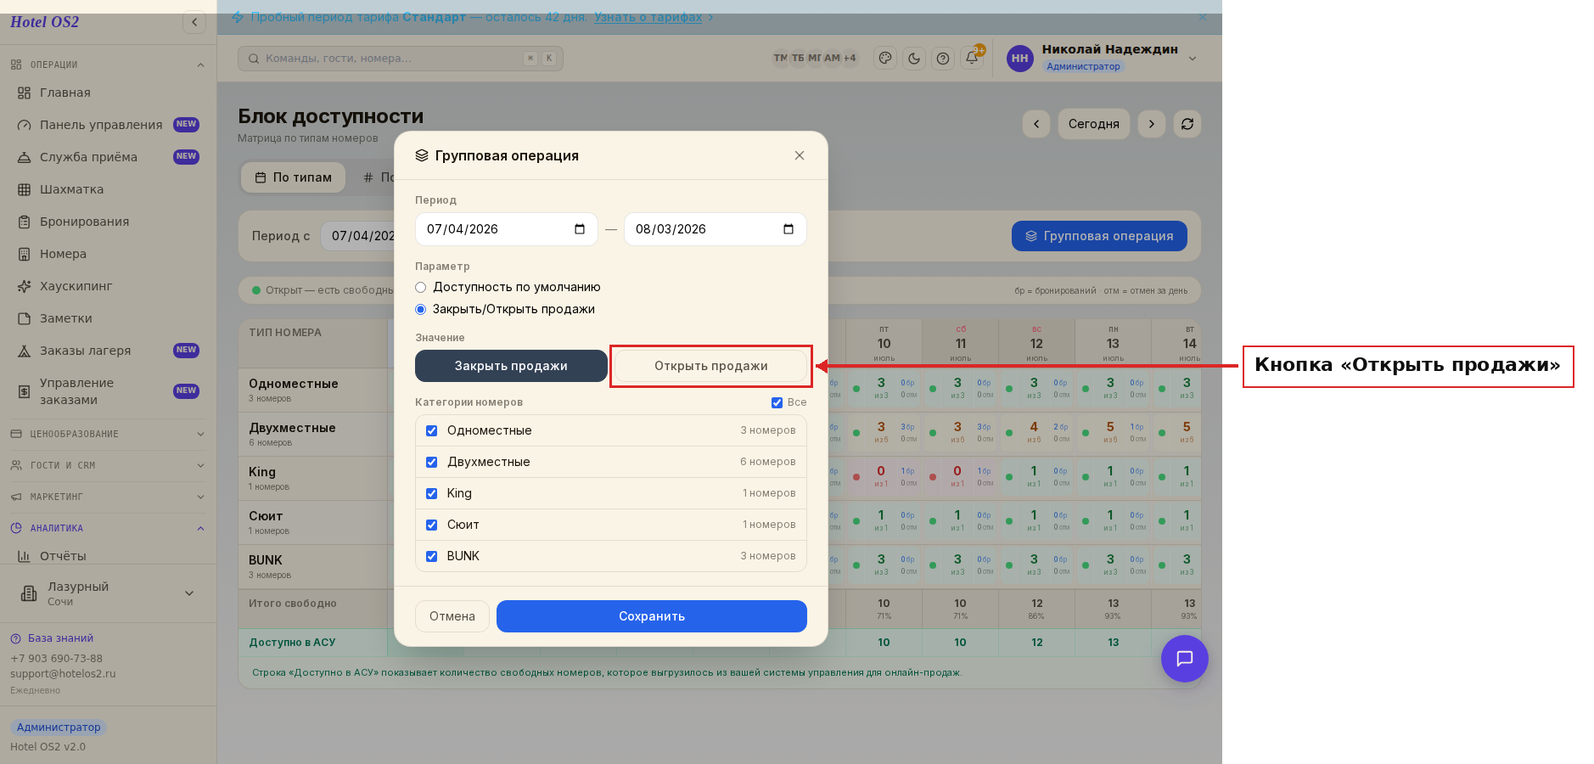
Task: Click Двухместные cell for July 12
Action: 1037,433
